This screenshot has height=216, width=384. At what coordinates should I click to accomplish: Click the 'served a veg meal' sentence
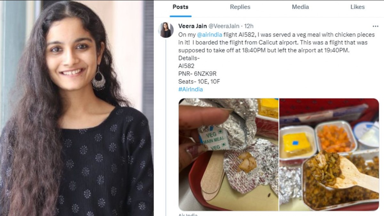pos(288,35)
